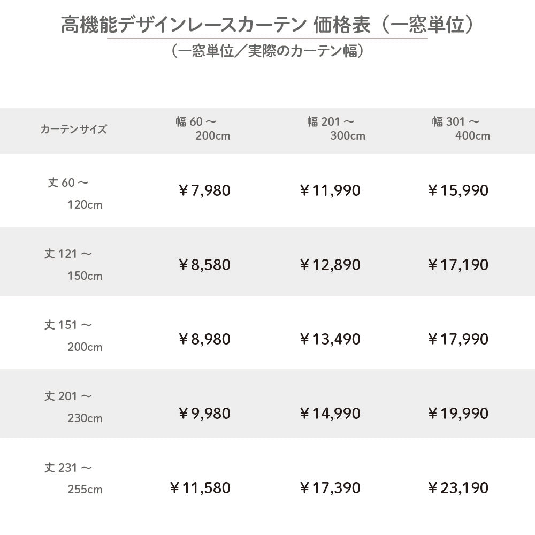Click the ¥14,990 price cell

point(330,414)
